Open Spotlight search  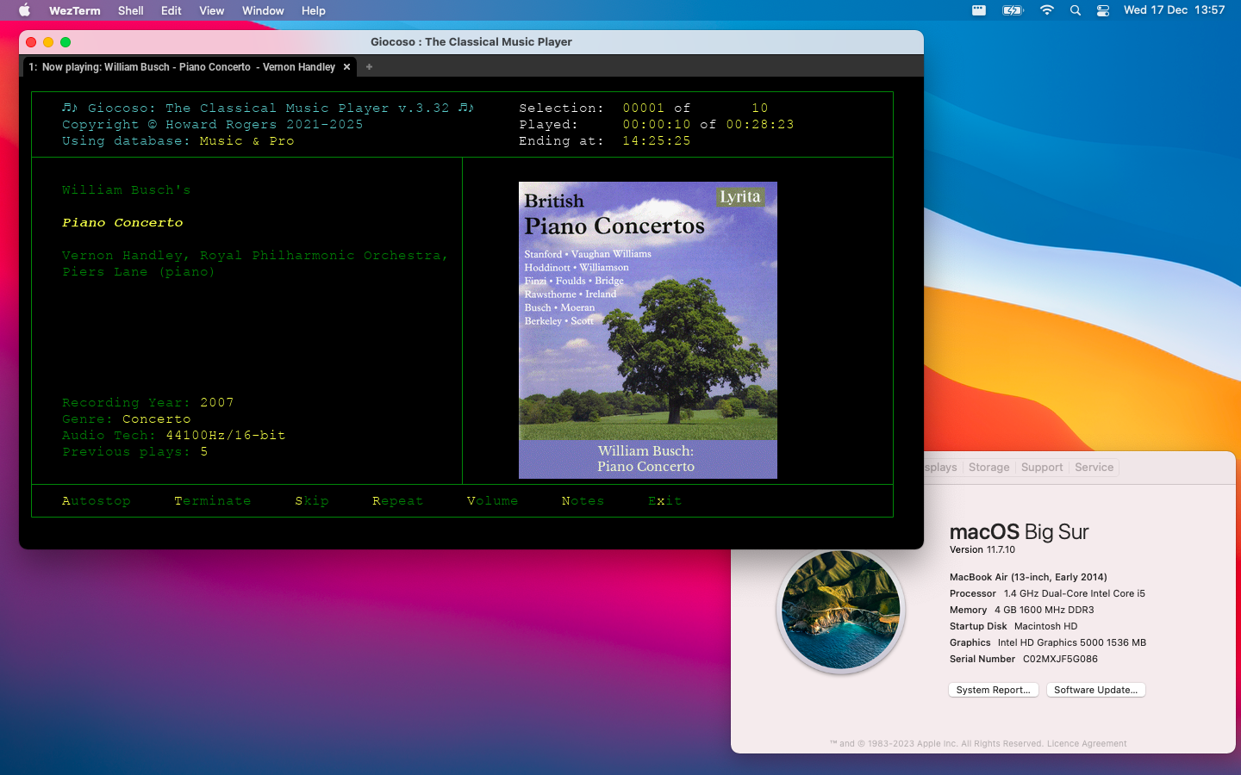[1074, 10]
